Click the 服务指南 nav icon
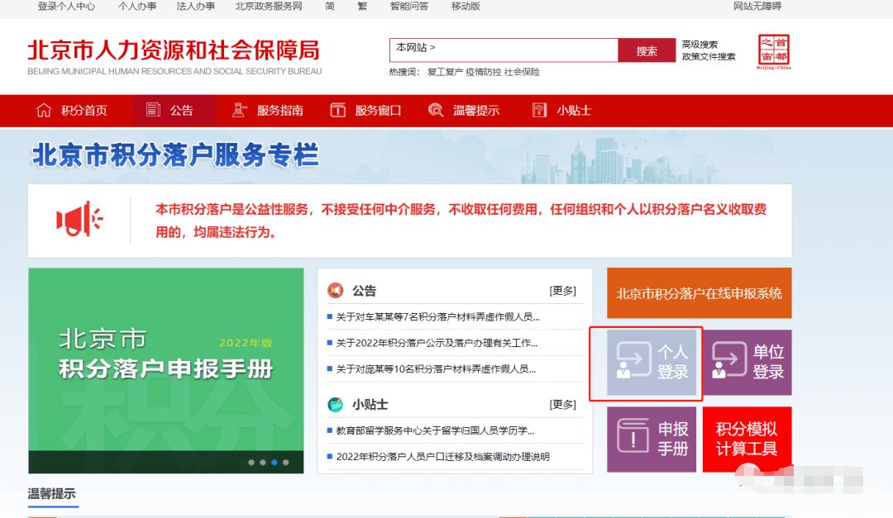This screenshot has height=518, width=893. point(239,110)
